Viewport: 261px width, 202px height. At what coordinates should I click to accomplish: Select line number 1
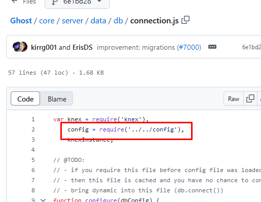click(x=33, y=119)
